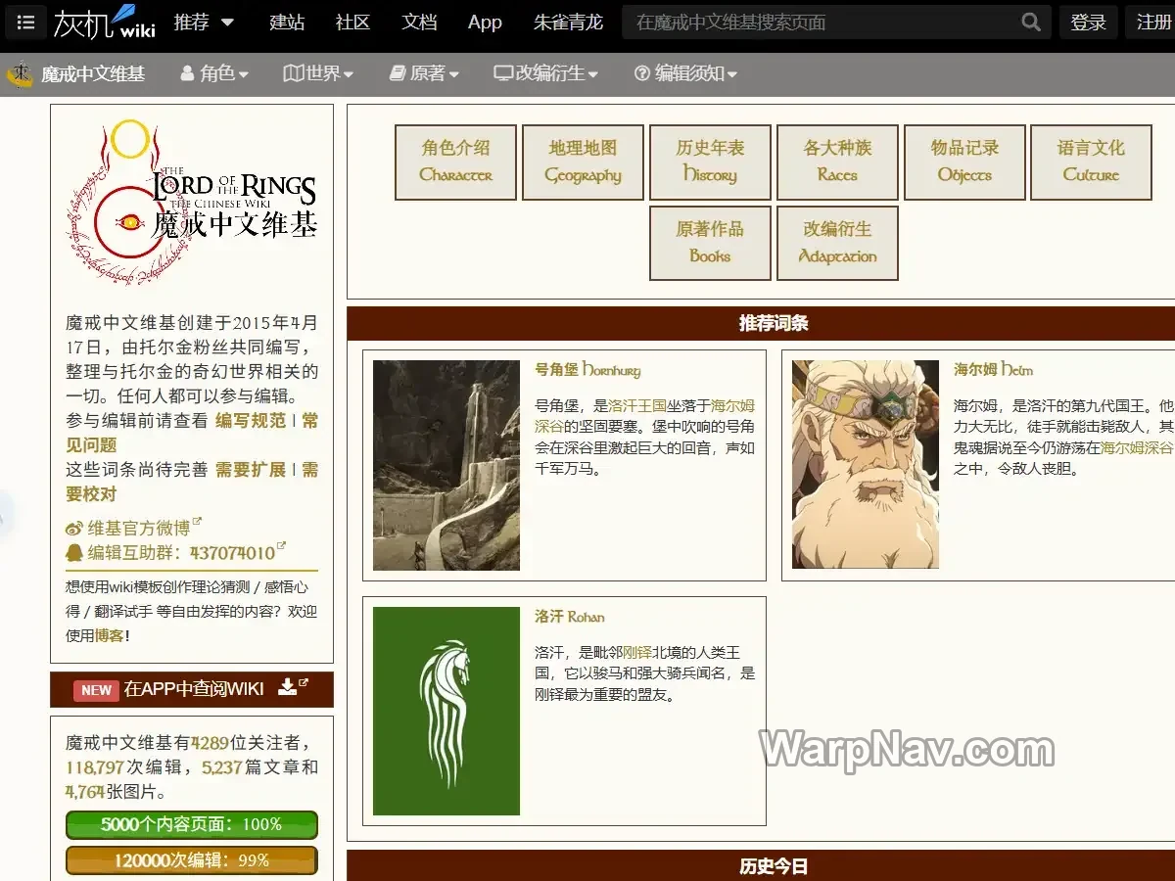Open the 号角堡 Hornburg article title
The height and width of the screenshot is (881, 1175).
coord(587,370)
